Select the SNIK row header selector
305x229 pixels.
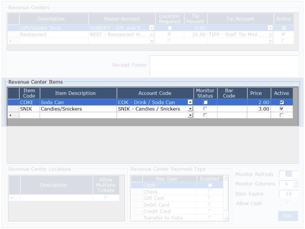click(13, 109)
